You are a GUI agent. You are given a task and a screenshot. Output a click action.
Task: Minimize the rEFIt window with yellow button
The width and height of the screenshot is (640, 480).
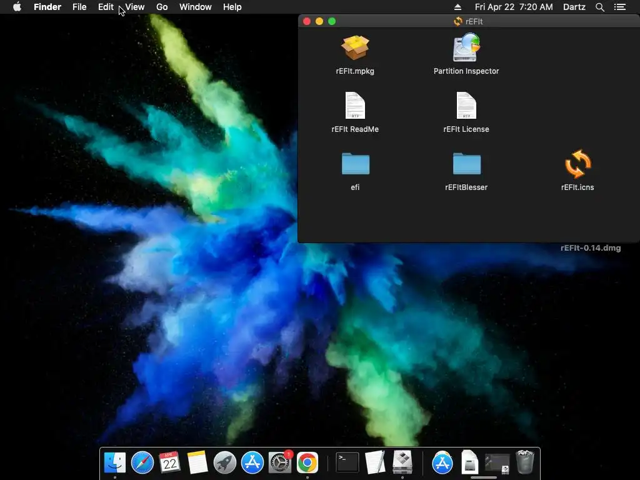(x=319, y=21)
